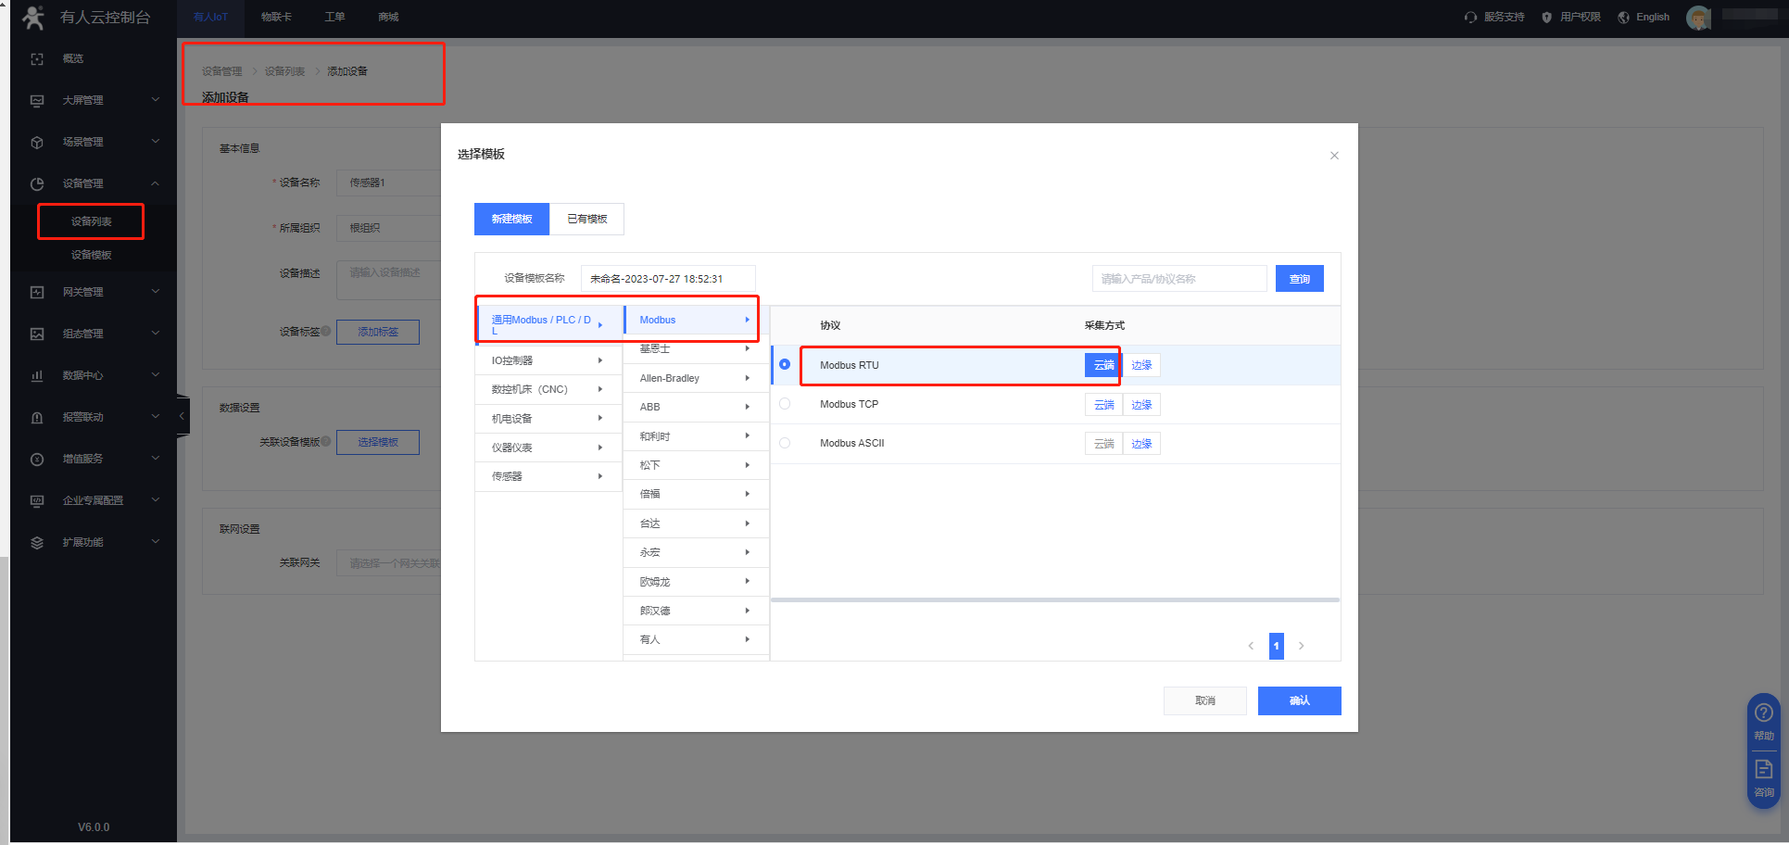Click the 设备模板名称 input field
The width and height of the screenshot is (1789, 845).
[667, 279]
